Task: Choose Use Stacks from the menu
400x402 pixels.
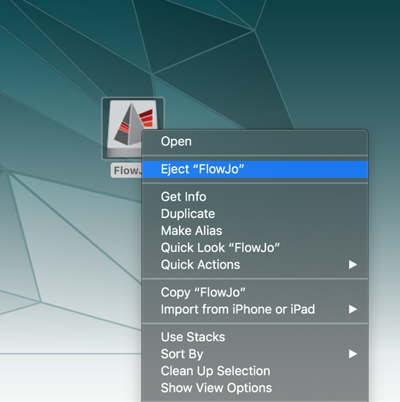Action: click(255, 337)
